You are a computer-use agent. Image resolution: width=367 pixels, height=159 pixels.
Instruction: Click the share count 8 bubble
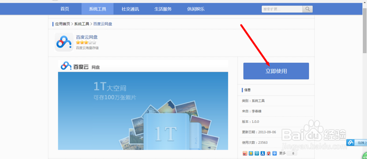coord(292,154)
